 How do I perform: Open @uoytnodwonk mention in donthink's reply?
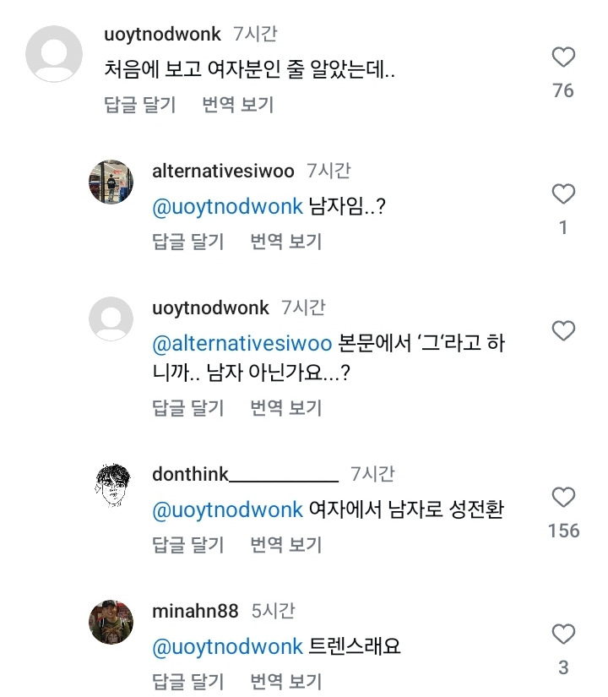tap(227, 510)
